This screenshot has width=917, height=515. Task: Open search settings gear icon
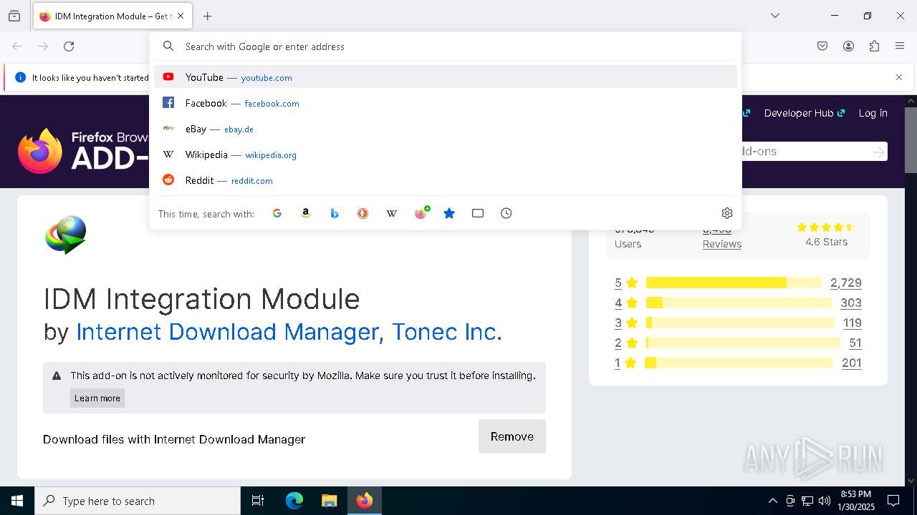(727, 213)
